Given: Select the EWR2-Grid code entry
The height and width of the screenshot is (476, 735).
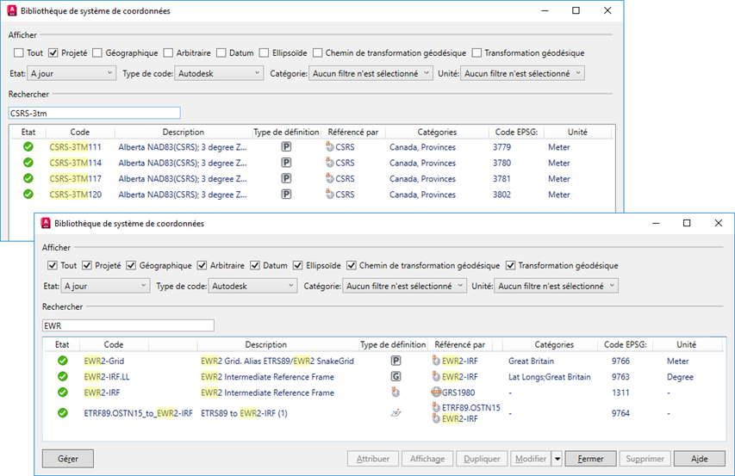Looking at the screenshot, I should point(104,361).
